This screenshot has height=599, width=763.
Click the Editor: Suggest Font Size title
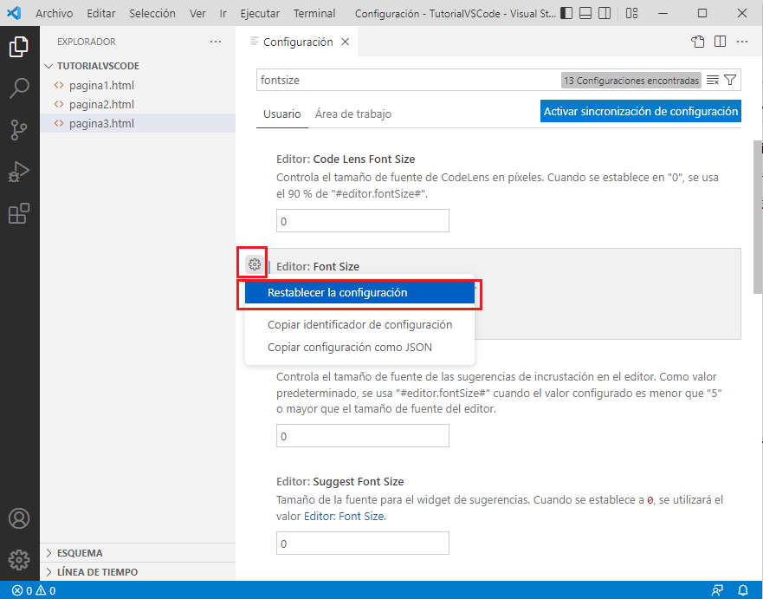[x=339, y=482]
